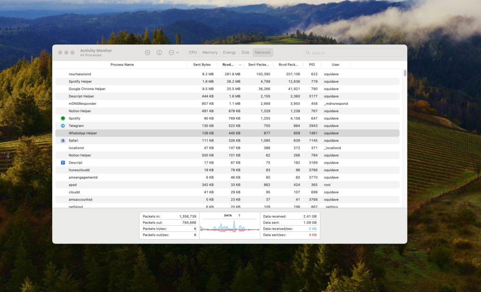Click PID 3177 of Descript Helper

pos(313,96)
